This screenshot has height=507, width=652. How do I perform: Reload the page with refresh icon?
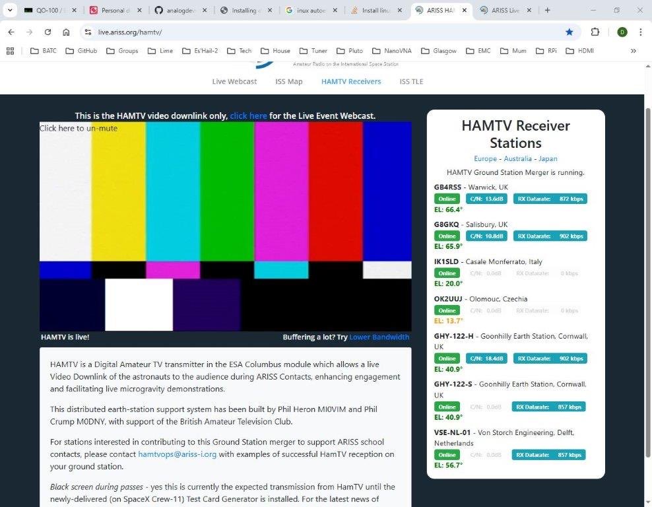click(48, 32)
